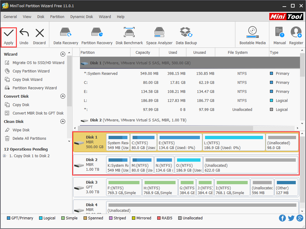Select the System Reserved partition row
This screenshot has height=229, width=306.
(190, 74)
